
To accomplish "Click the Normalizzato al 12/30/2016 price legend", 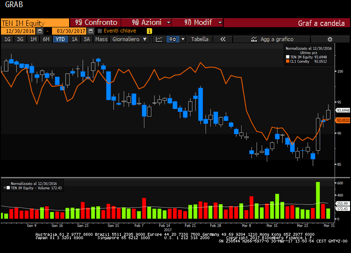I will (309, 48).
